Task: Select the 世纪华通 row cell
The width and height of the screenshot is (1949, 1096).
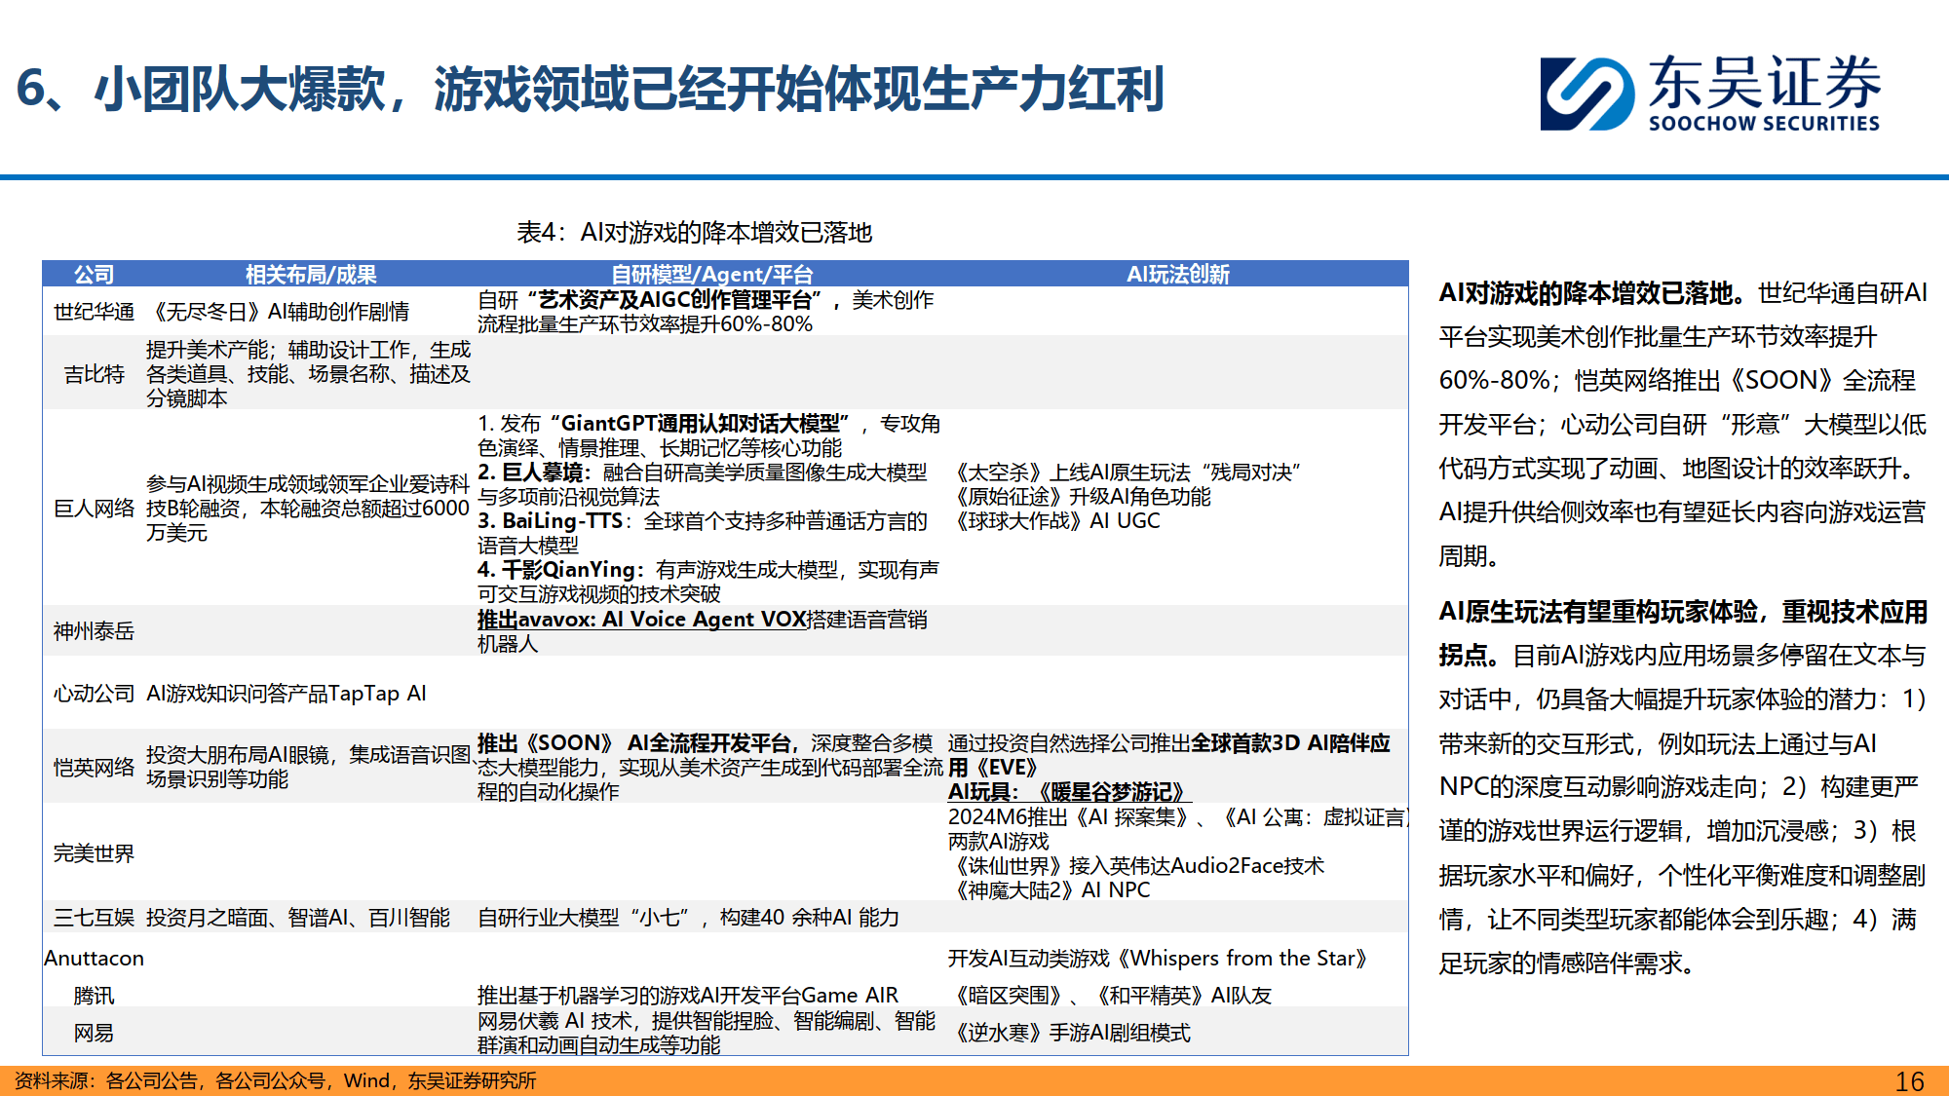Action: point(93,311)
